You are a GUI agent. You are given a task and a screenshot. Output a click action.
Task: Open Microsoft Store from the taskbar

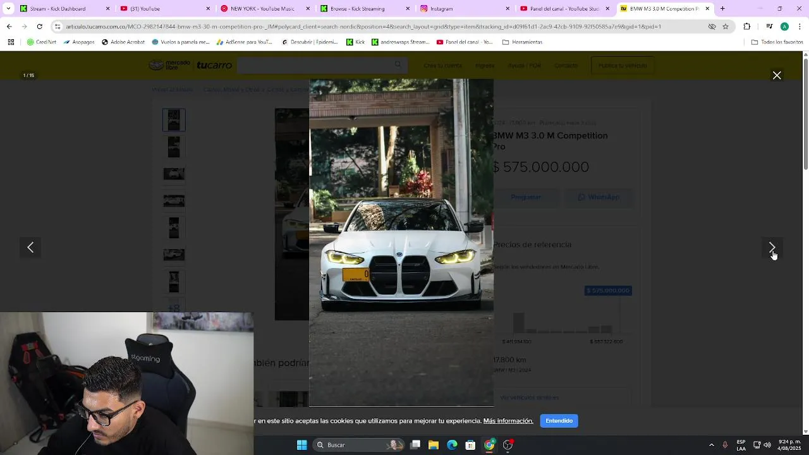(x=470, y=445)
